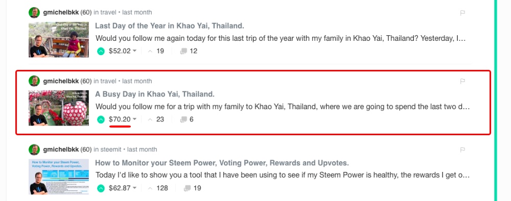Upvote the Steem Power monitoring post
The image size is (511, 201).
[101, 188]
